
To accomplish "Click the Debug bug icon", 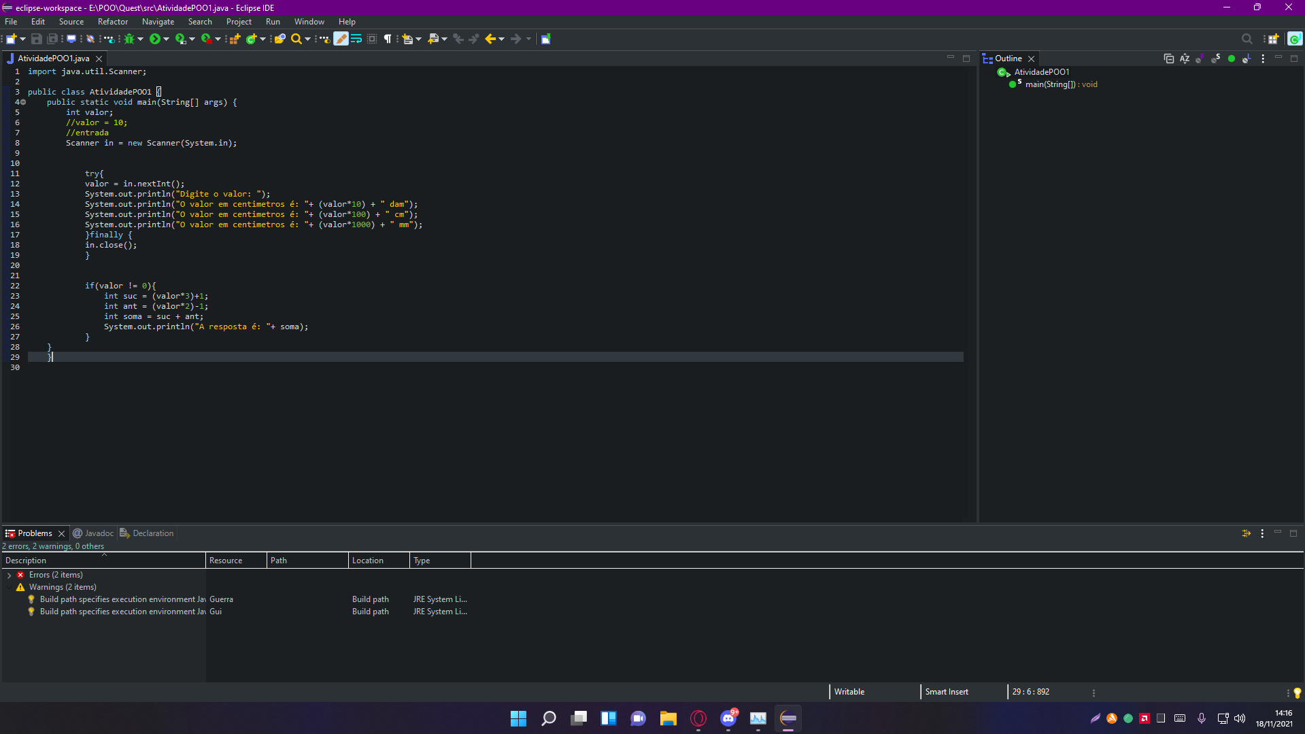I will (x=129, y=39).
